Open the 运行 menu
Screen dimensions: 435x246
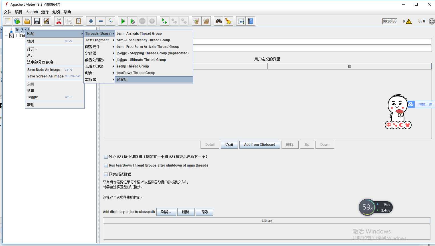coord(45,12)
